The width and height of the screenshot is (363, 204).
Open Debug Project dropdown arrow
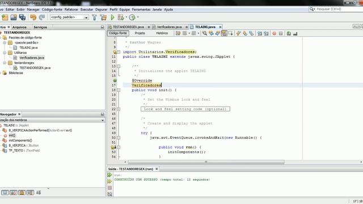click(126, 17)
